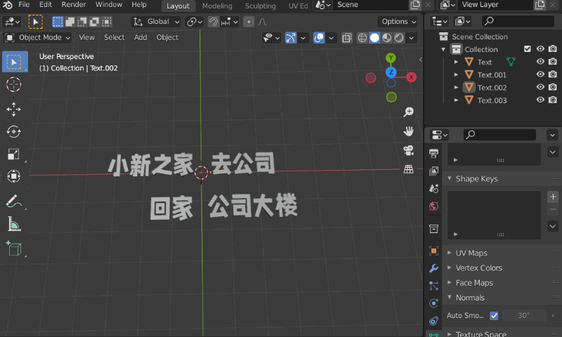Uncheck the Auto Smooth checkbox
Viewport: 562px width, 337px height.
(494, 315)
